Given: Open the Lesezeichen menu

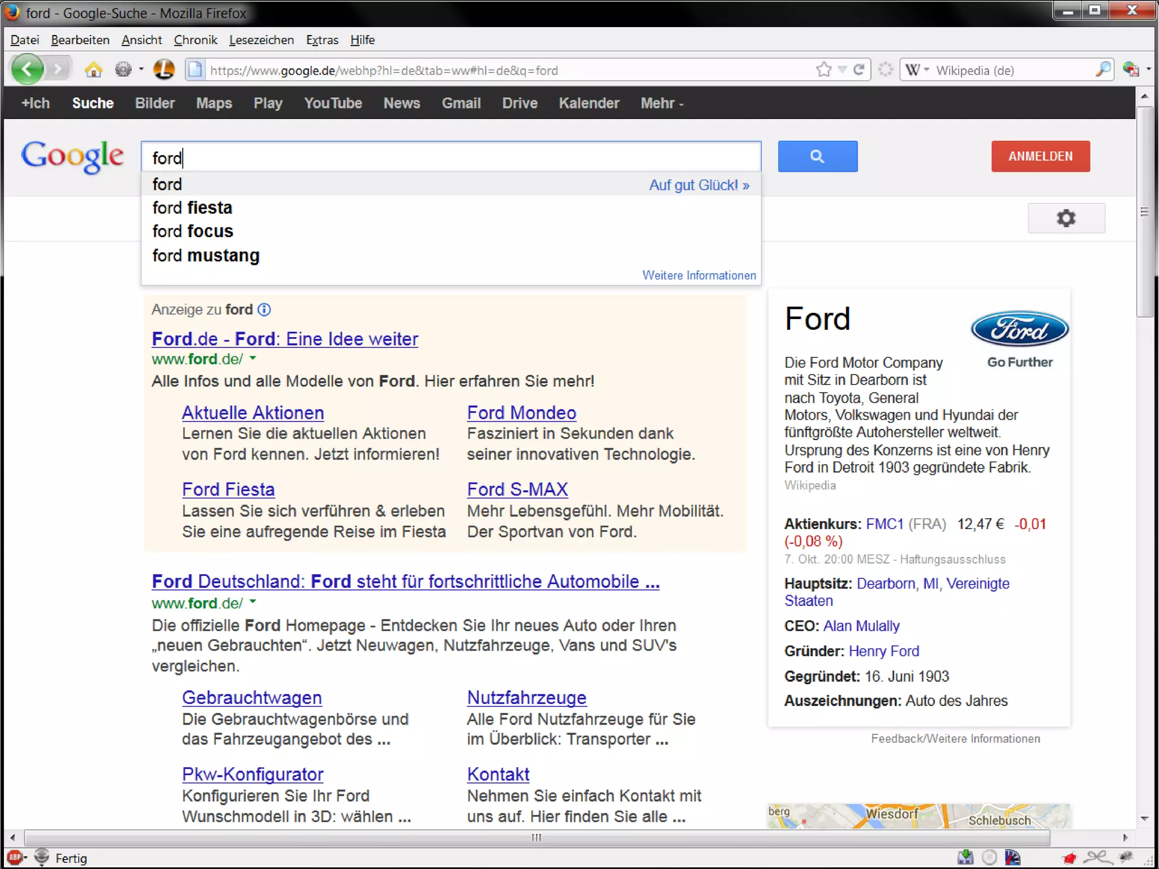Looking at the screenshot, I should tap(261, 40).
